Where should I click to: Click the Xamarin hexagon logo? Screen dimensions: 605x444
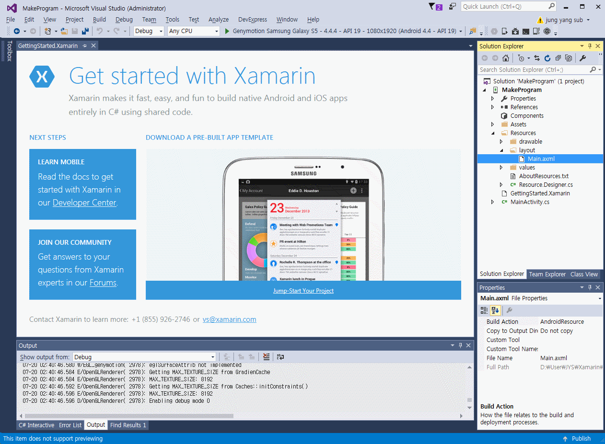tap(42, 77)
